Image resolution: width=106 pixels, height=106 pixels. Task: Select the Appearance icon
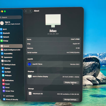click(2, 57)
